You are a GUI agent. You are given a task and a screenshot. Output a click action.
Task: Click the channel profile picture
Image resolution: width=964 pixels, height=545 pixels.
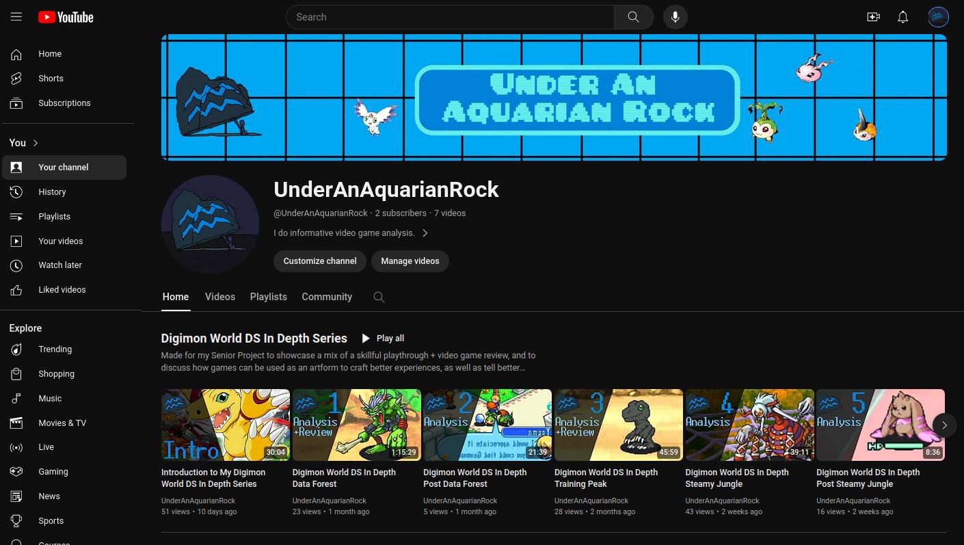210,224
